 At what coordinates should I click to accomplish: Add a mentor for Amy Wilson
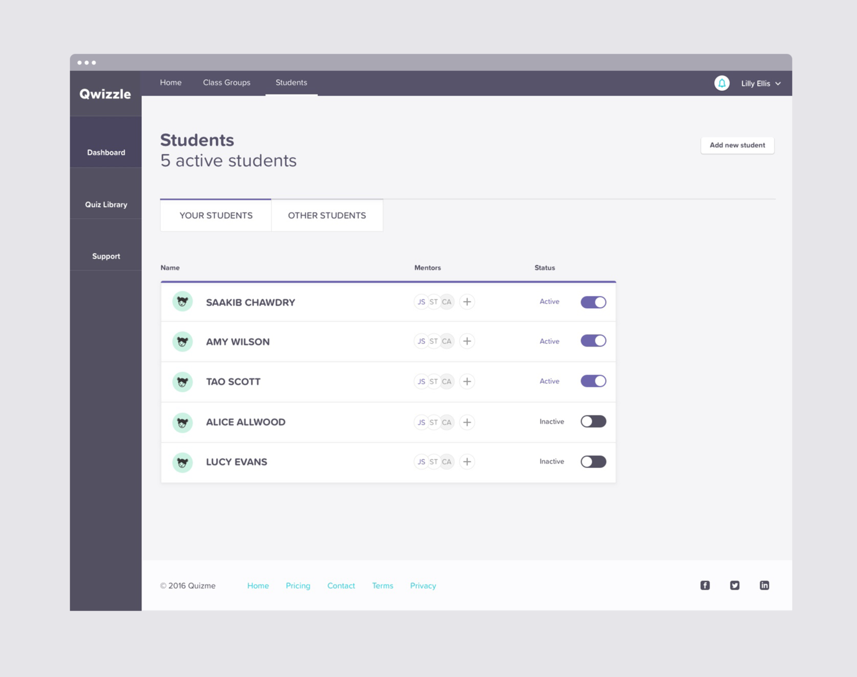pos(467,341)
